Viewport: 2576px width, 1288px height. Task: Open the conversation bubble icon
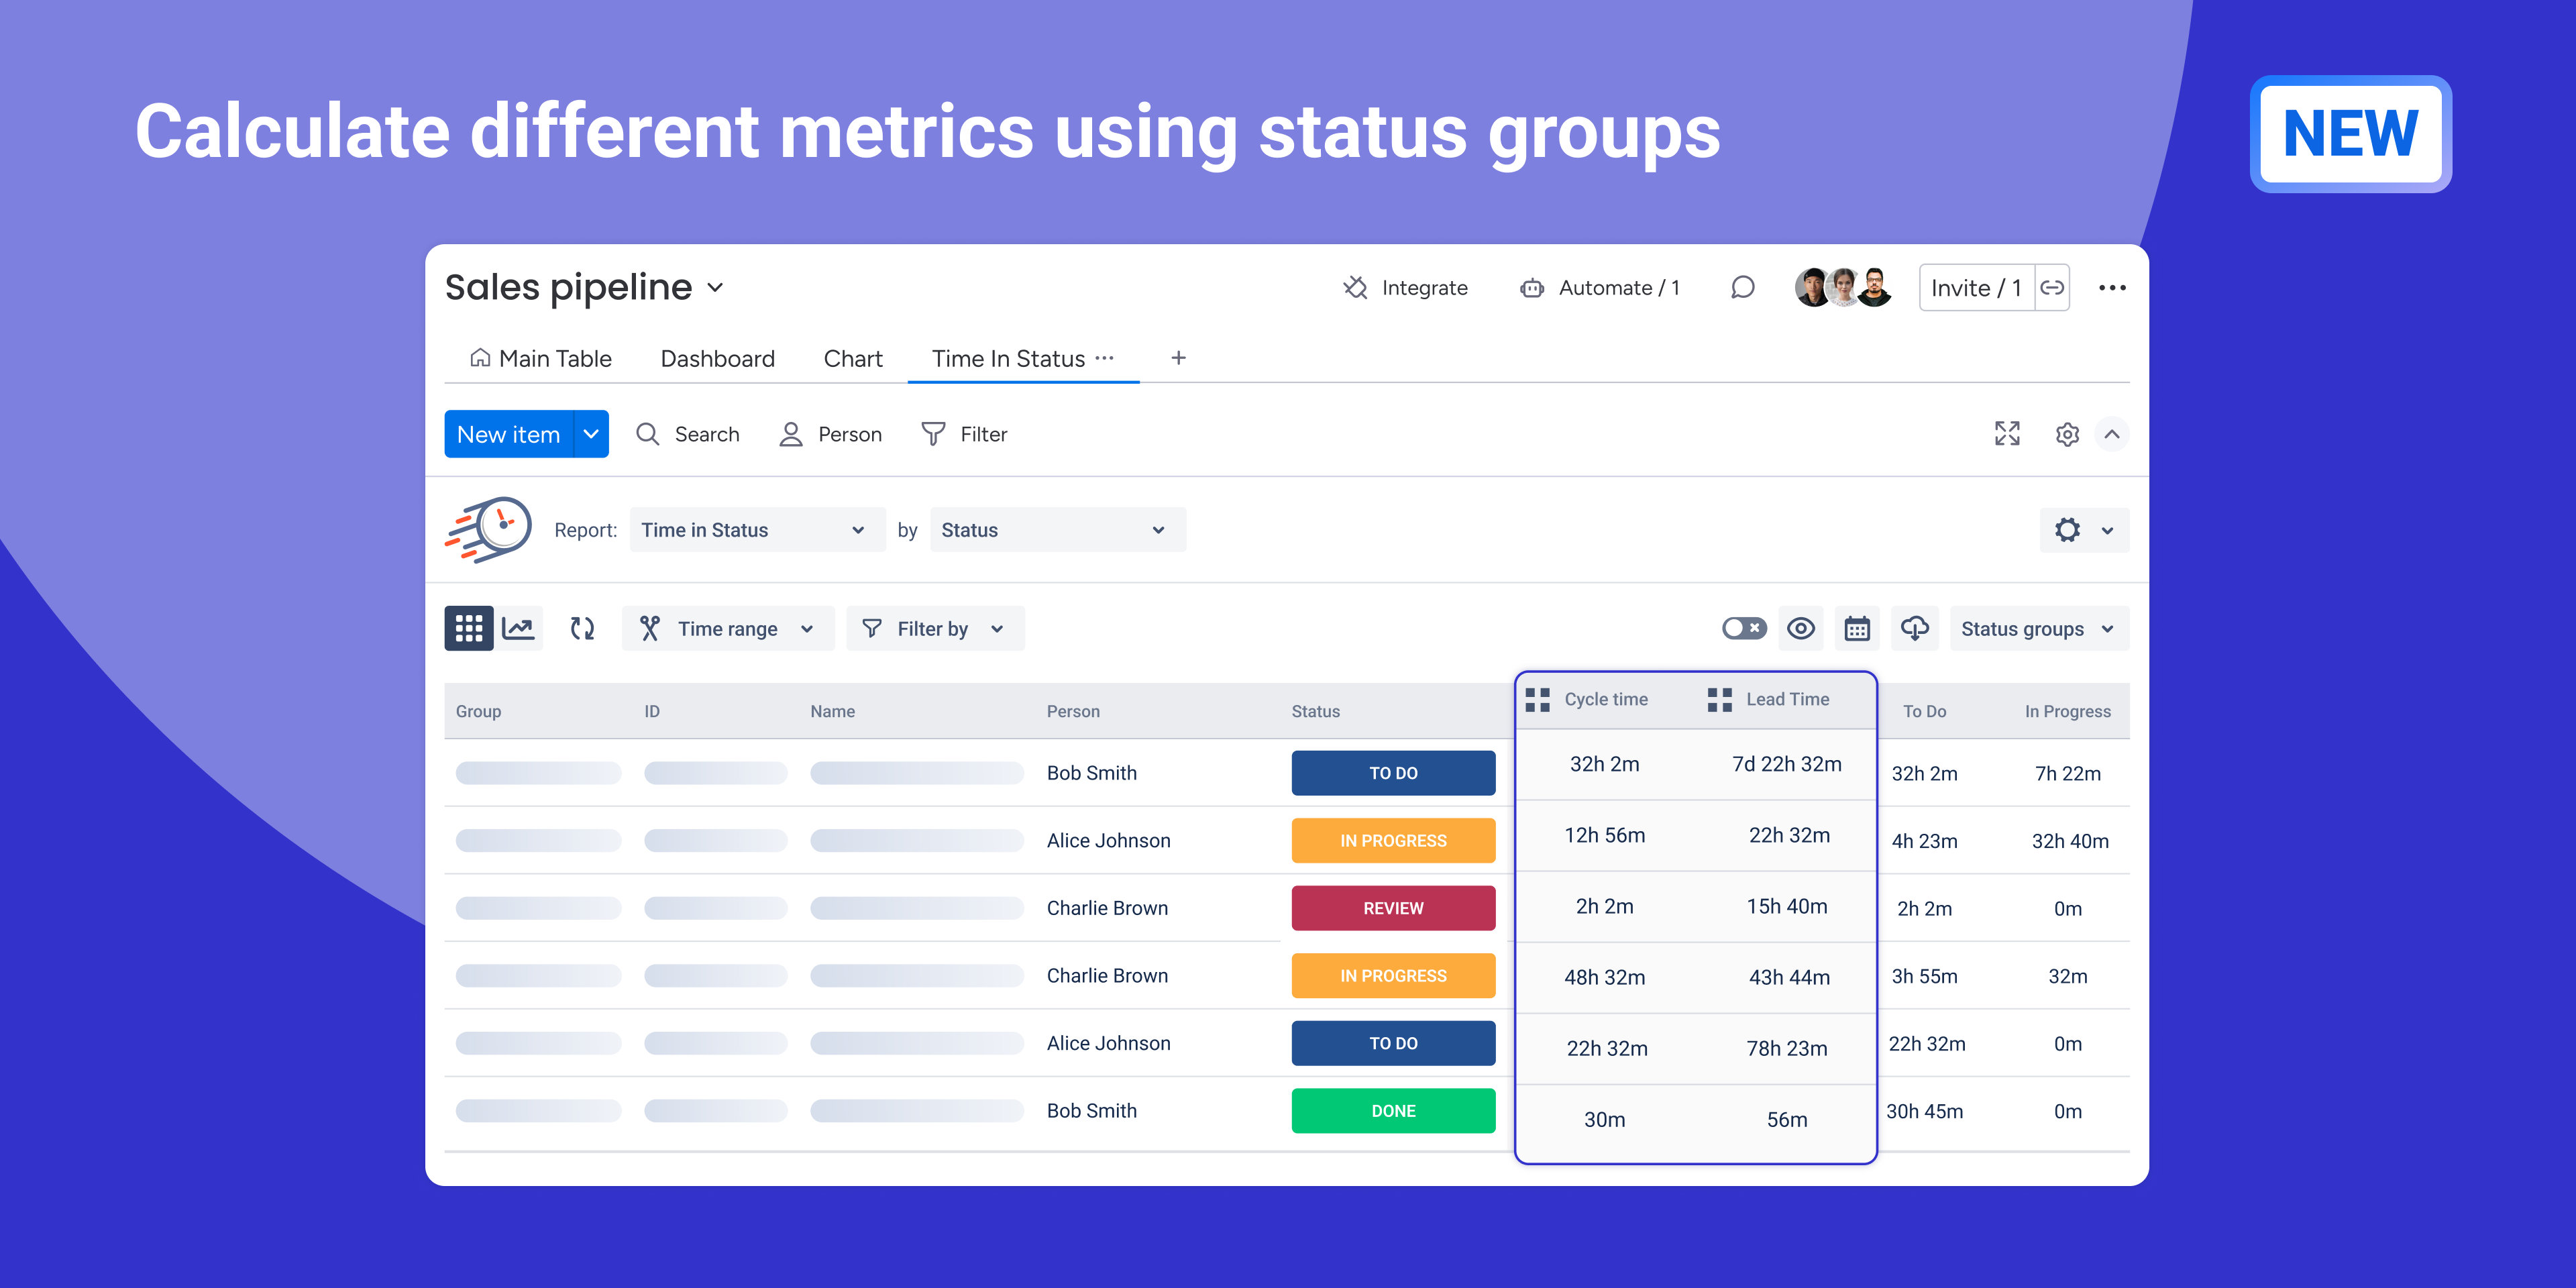click(1742, 288)
